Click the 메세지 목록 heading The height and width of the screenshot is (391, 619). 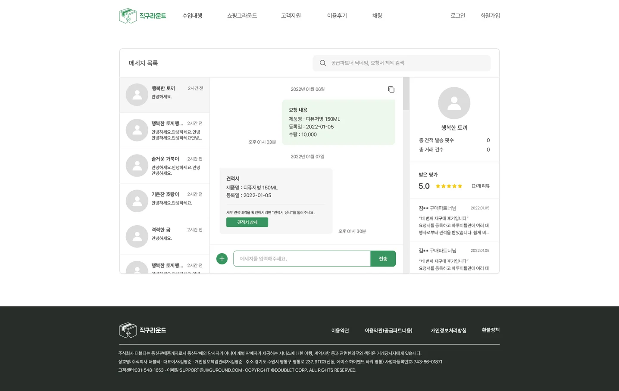coord(144,63)
